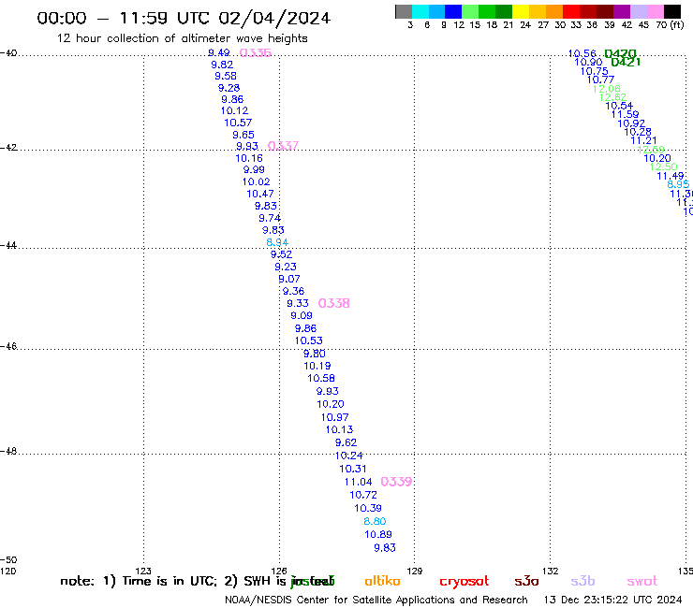
Task: Click the '123' longitude axis label
Action: (143, 571)
